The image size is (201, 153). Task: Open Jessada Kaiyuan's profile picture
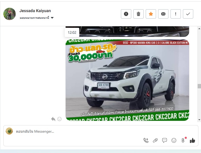click(x=10, y=14)
